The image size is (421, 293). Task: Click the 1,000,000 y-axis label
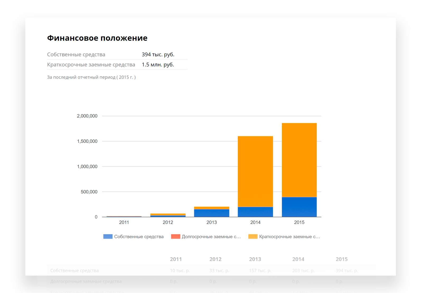click(x=87, y=167)
